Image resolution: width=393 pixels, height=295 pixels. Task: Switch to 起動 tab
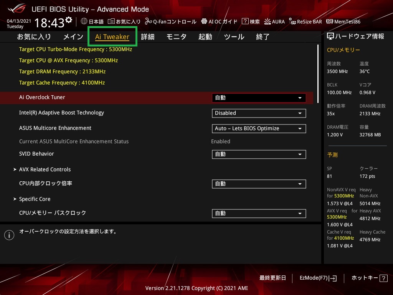(205, 36)
